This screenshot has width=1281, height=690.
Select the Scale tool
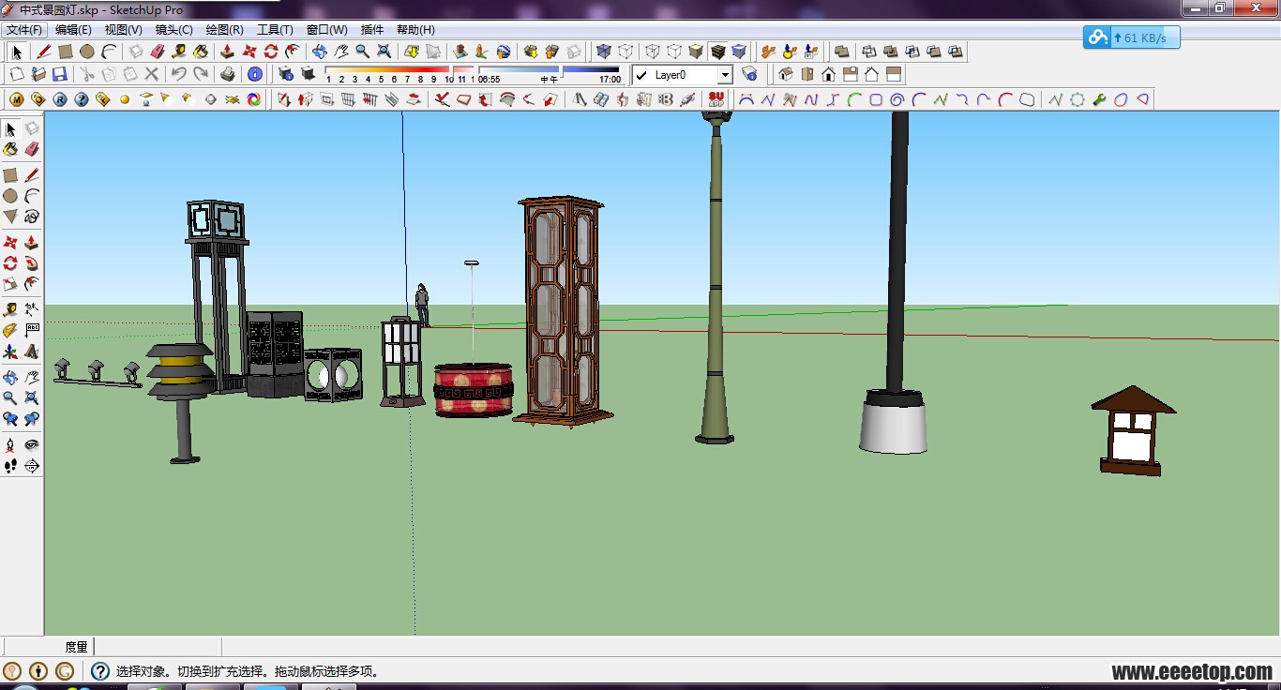tap(10, 284)
